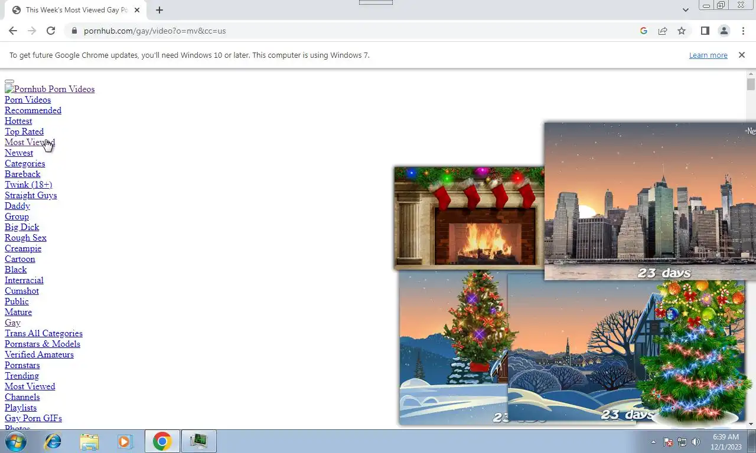The width and height of the screenshot is (756, 453).
Task: Close the current browser tab
Action: pos(138,10)
